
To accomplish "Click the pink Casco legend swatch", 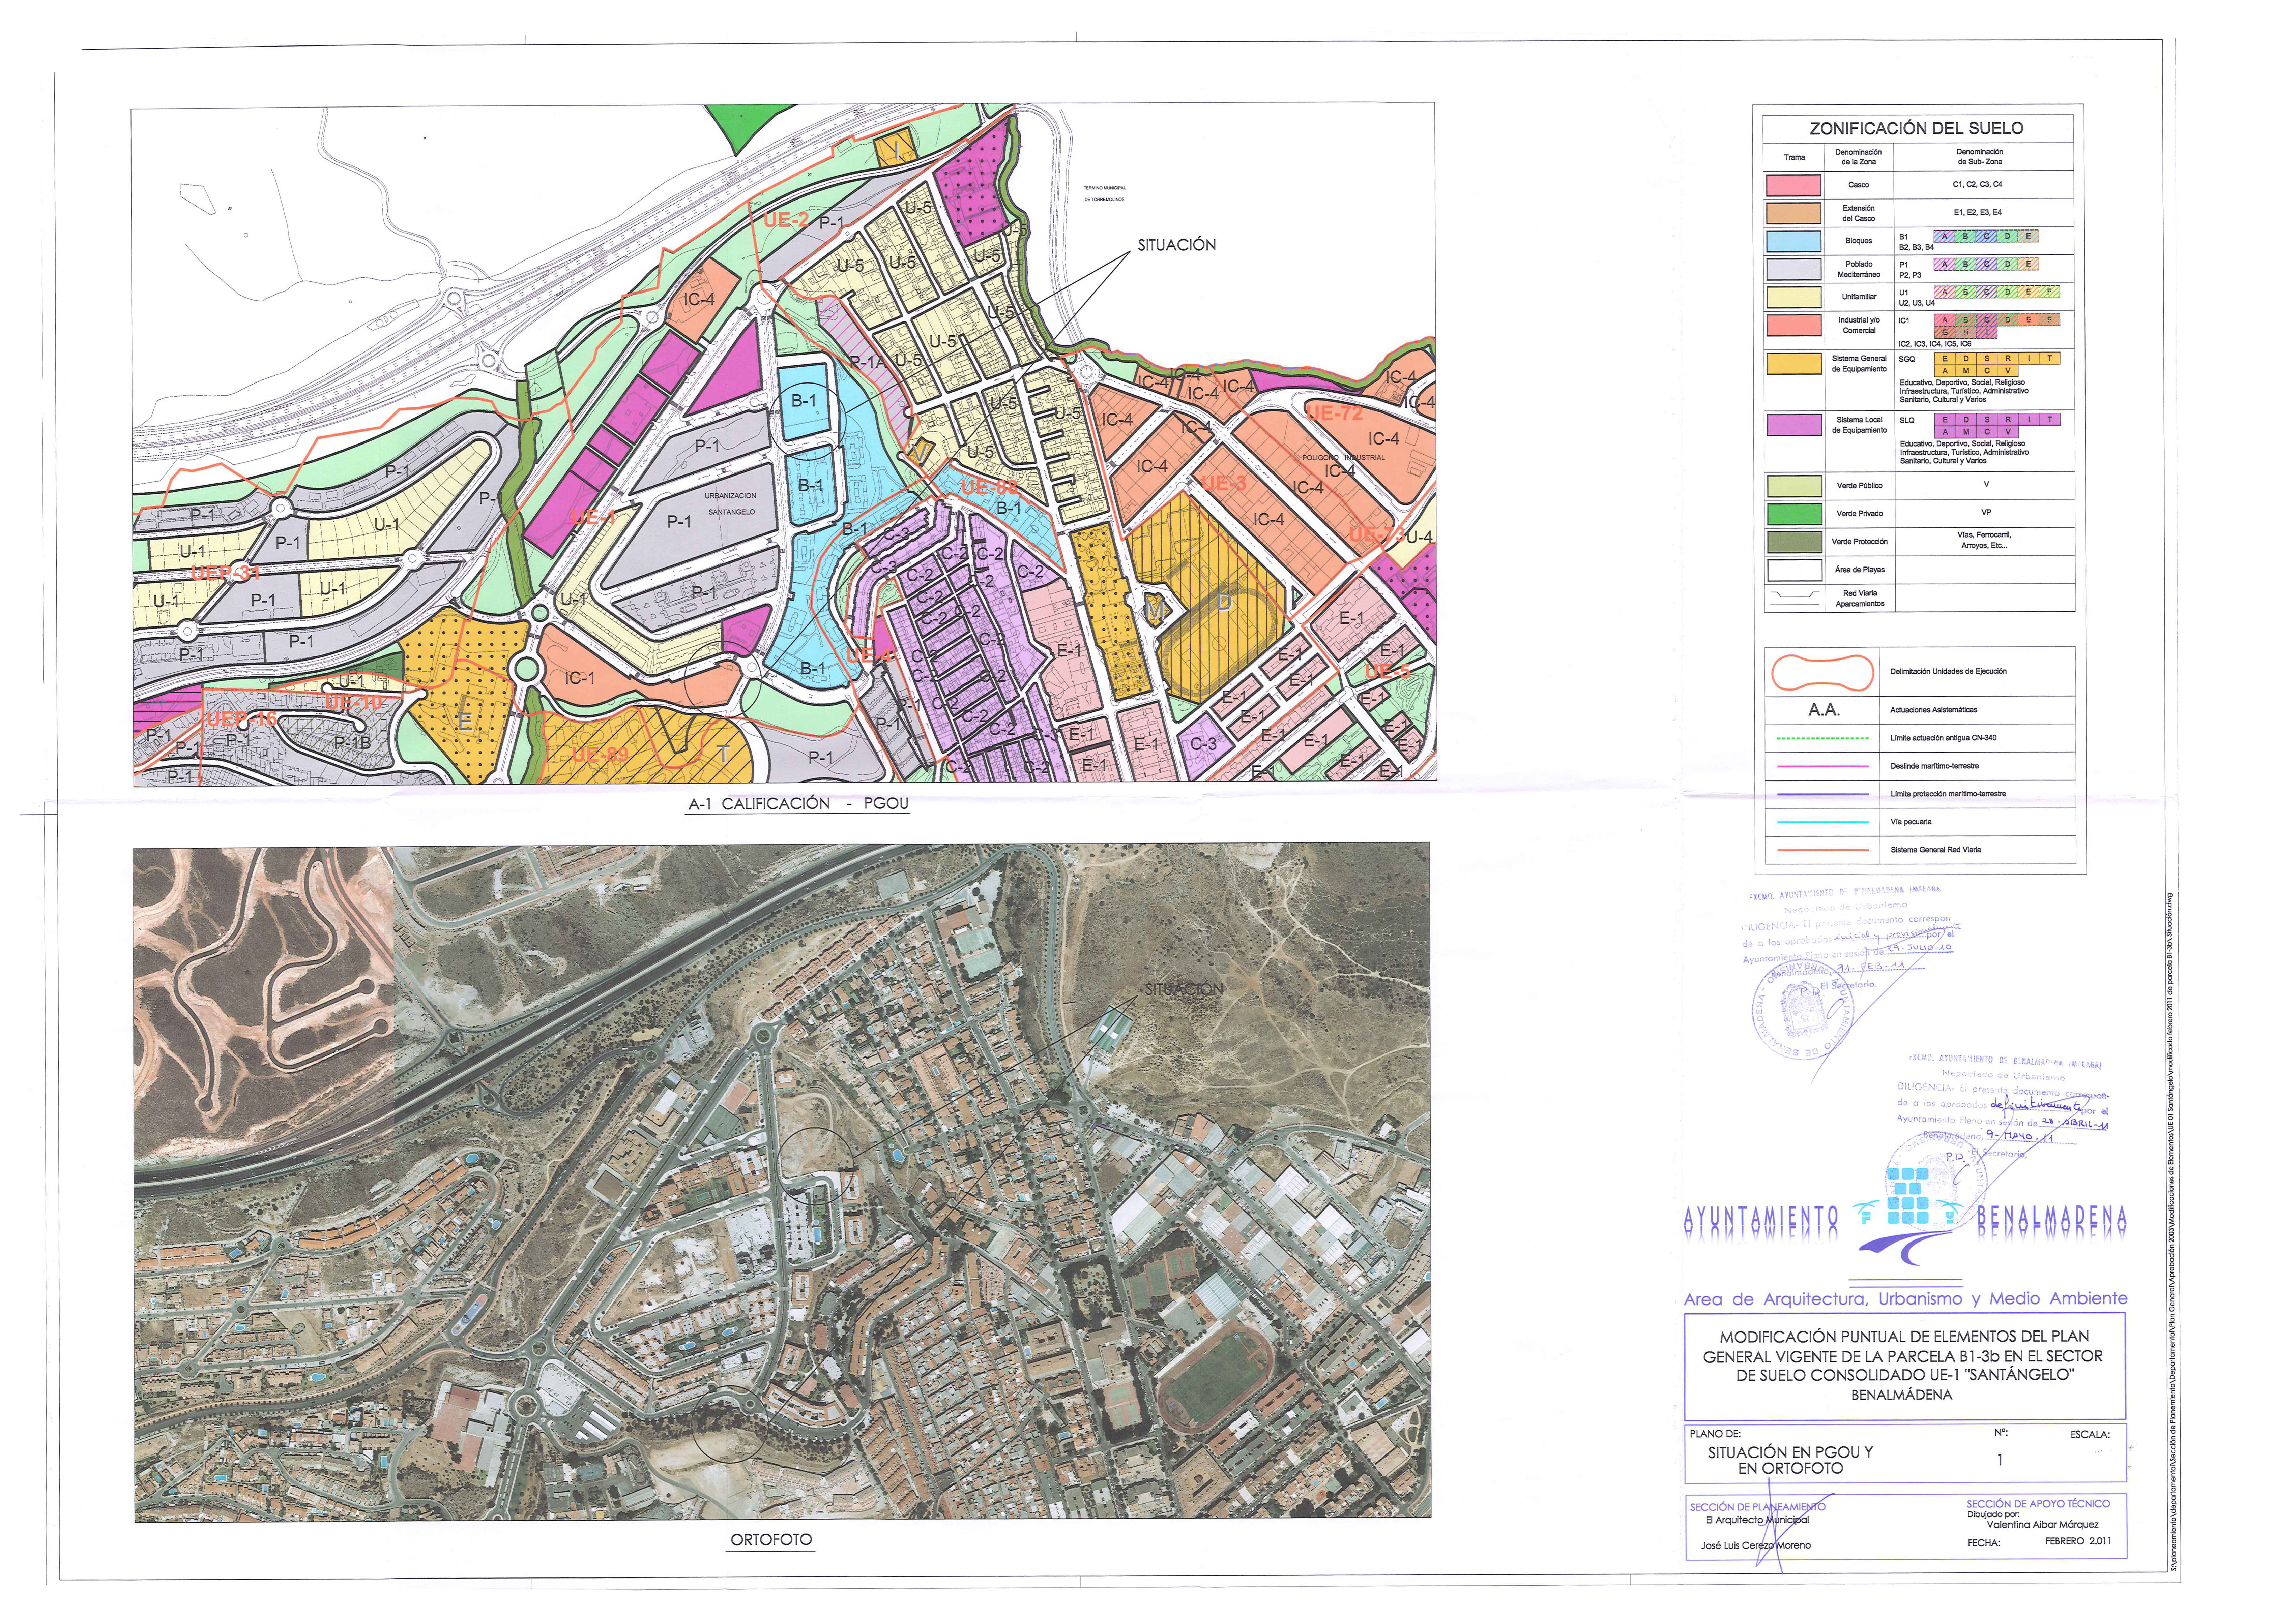I will coord(1794,185).
